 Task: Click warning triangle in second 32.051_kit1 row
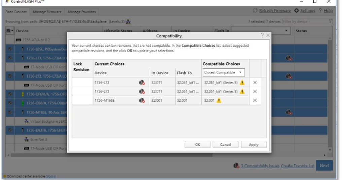pyautogui.click(x=242, y=92)
